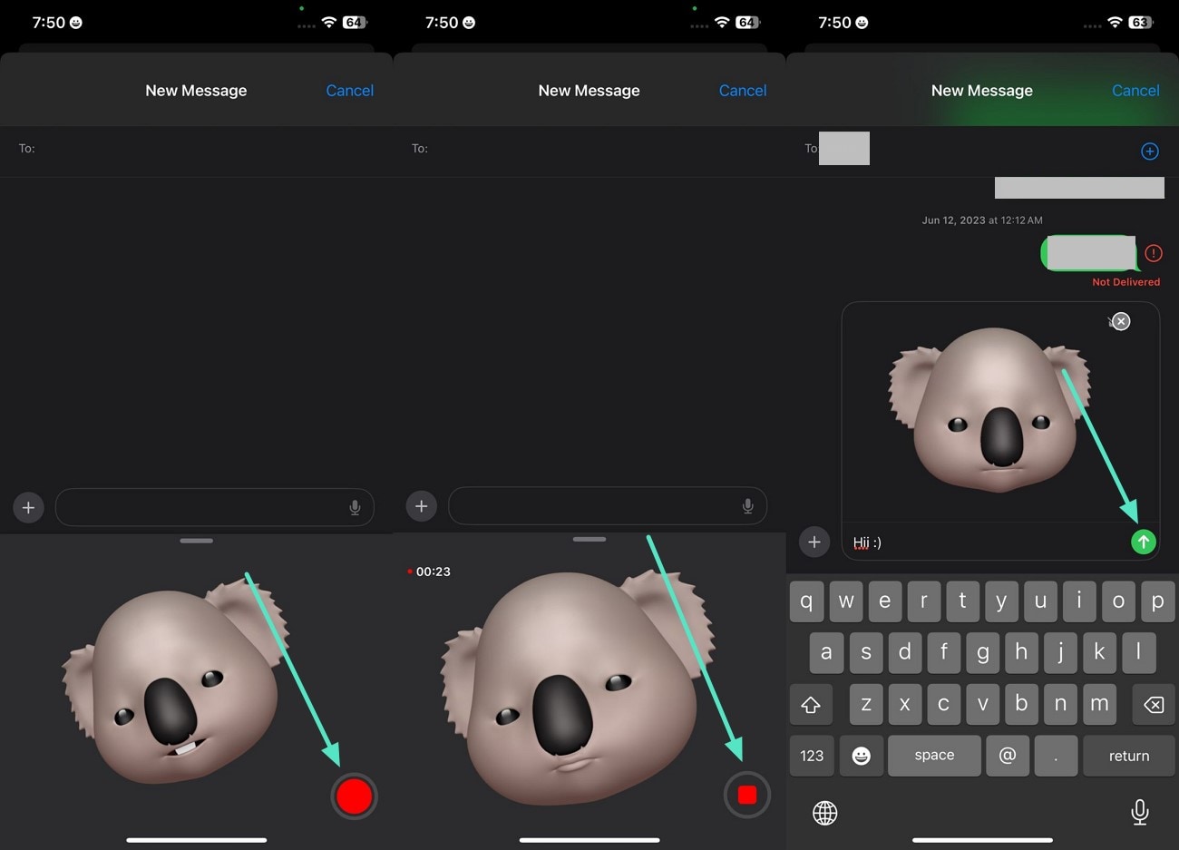The image size is (1179, 850).
Task: Tap the dictation mic in second screen's message field
Action: coord(747,506)
